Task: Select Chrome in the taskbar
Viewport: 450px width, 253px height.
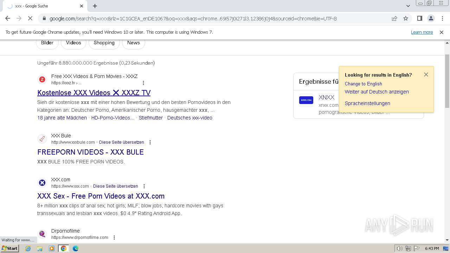Action: click(x=63, y=248)
